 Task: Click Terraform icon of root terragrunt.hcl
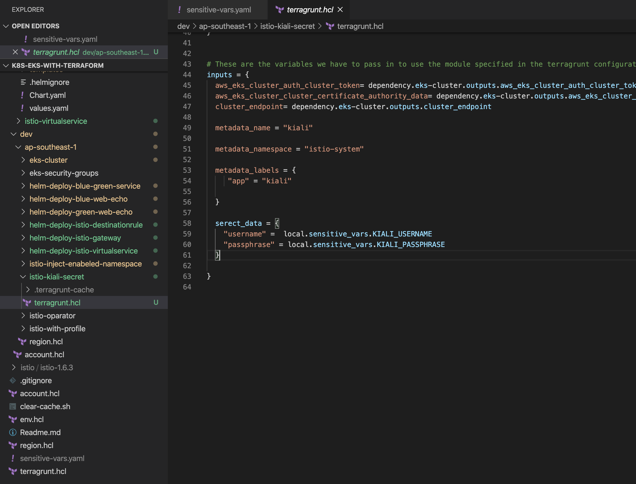click(x=13, y=471)
